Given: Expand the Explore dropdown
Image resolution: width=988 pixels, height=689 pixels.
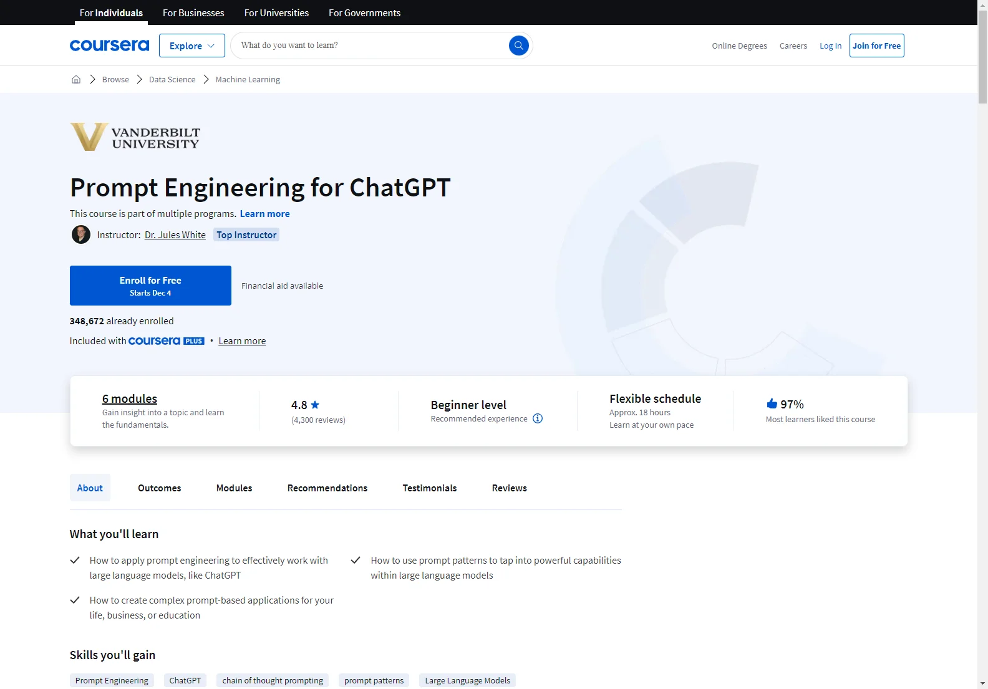Looking at the screenshot, I should pyautogui.click(x=192, y=46).
